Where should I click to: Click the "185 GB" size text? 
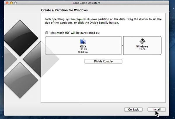click(x=83, y=49)
